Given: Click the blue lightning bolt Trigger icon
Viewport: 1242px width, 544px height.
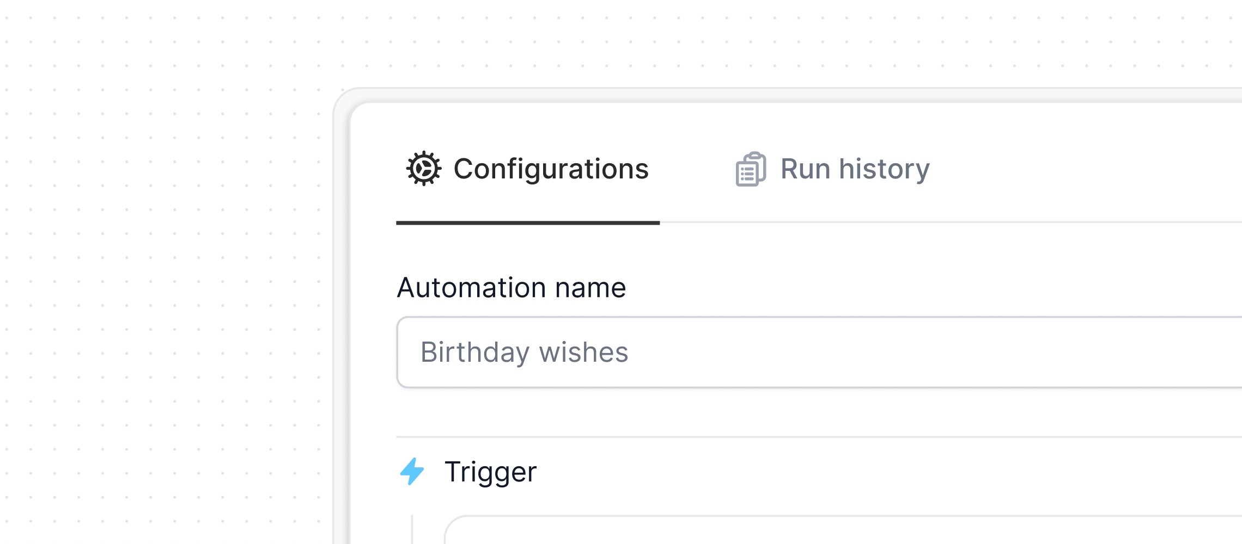Looking at the screenshot, I should pyautogui.click(x=412, y=471).
